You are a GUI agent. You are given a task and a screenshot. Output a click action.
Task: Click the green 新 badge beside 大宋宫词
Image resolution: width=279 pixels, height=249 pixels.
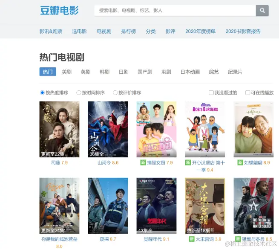coord(191,239)
